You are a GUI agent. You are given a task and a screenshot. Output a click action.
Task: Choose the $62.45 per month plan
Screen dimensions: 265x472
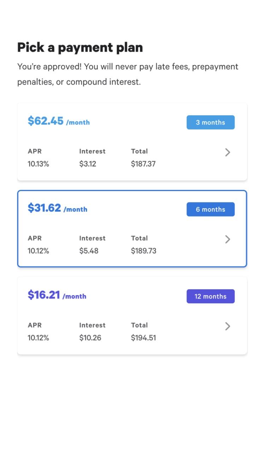[x=132, y=141]
